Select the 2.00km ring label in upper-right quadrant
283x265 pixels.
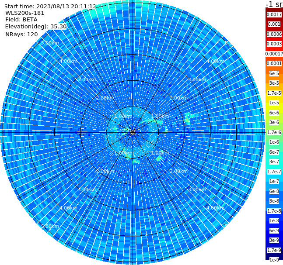(x=179, y=98)
